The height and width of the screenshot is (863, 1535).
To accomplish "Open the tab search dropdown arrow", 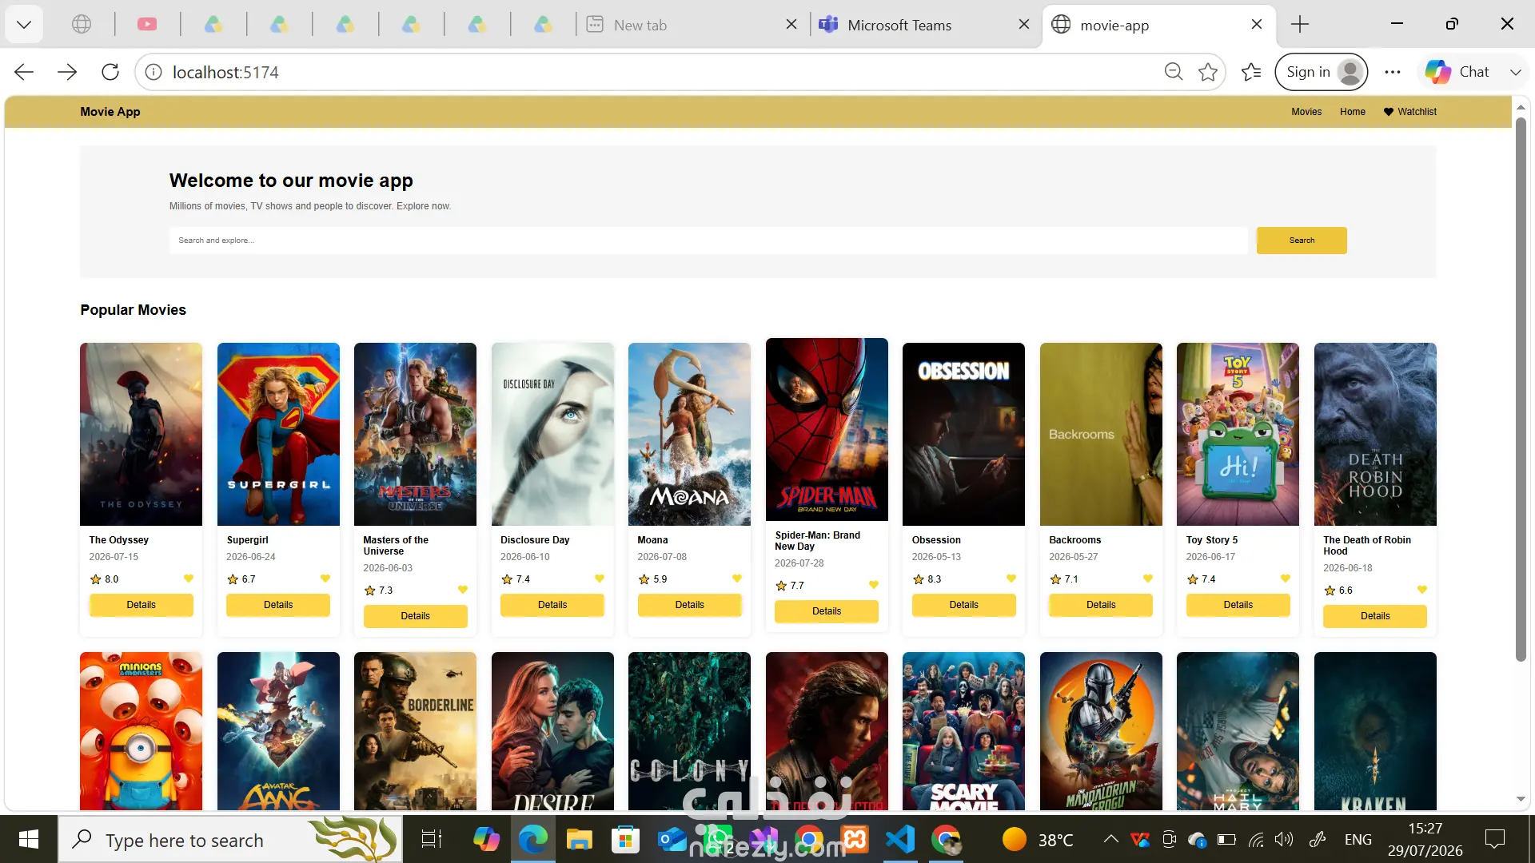I will (x=24, y=25).
